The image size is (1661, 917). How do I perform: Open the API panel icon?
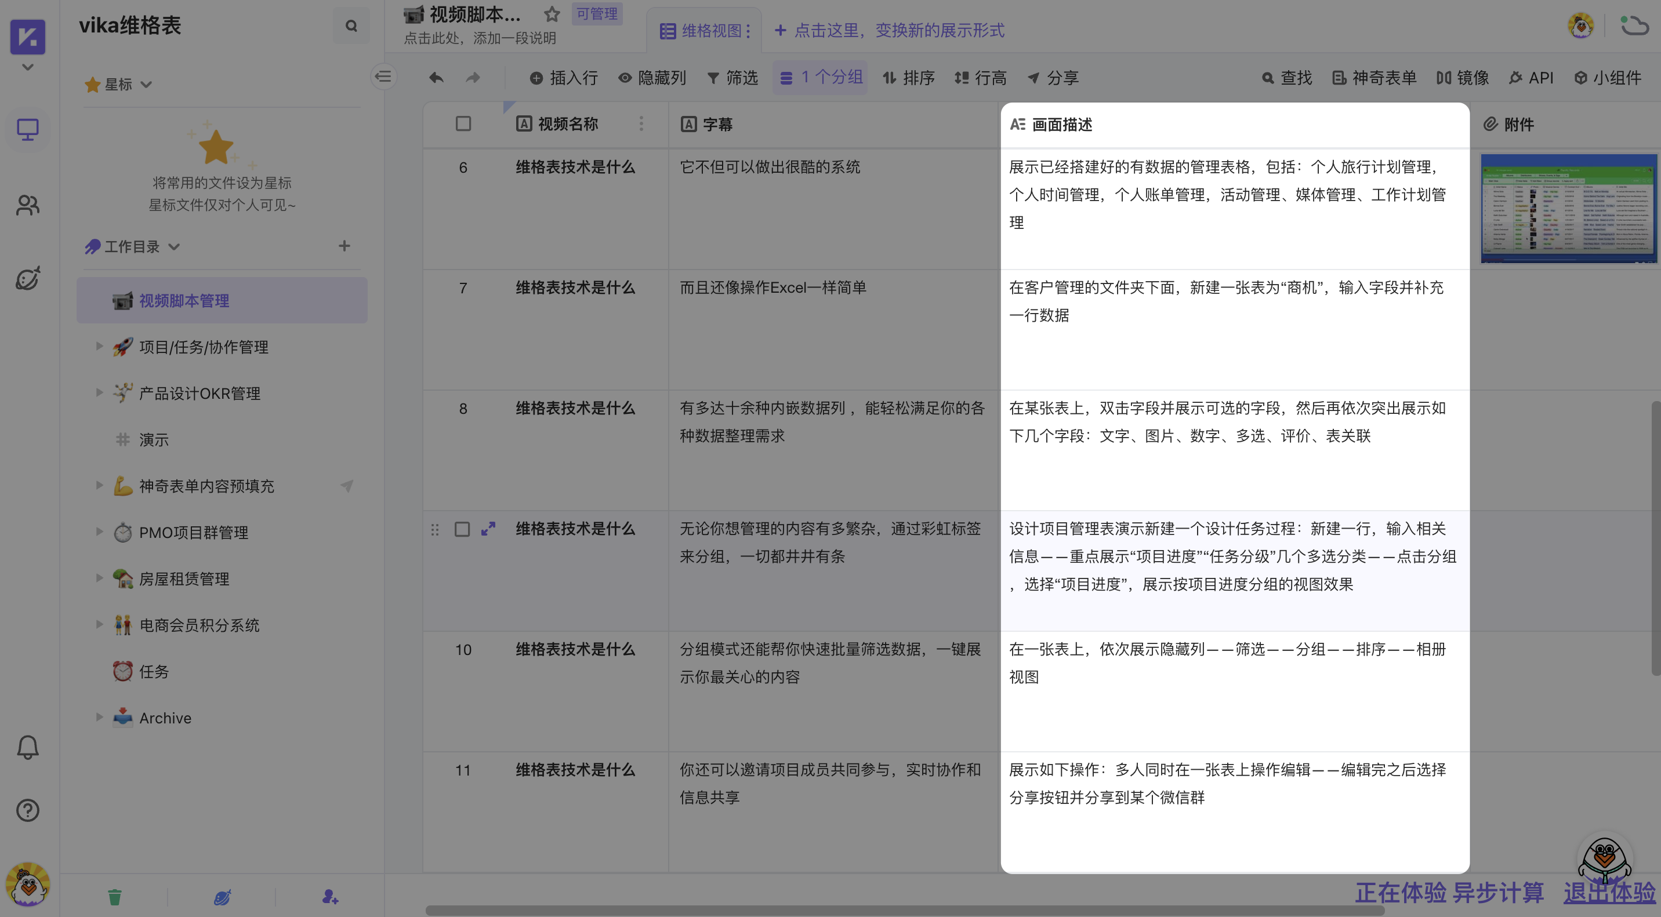tap(1532, 77)
